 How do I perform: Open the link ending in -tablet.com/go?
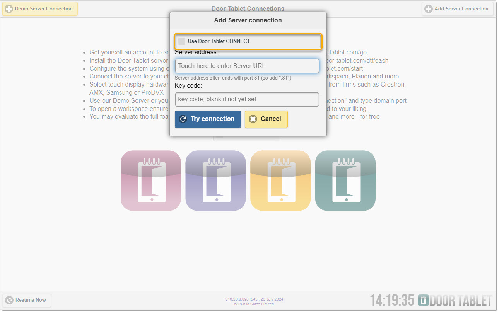[347, 53]
